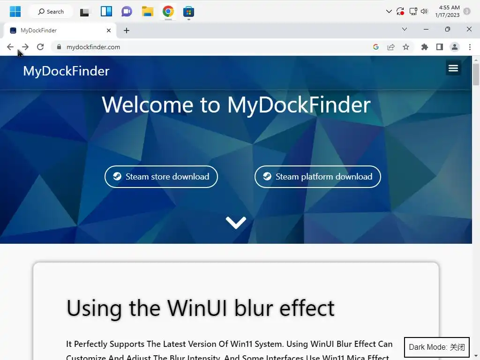Go back to the previous page

pyautogui.click(x=10, y=47)
